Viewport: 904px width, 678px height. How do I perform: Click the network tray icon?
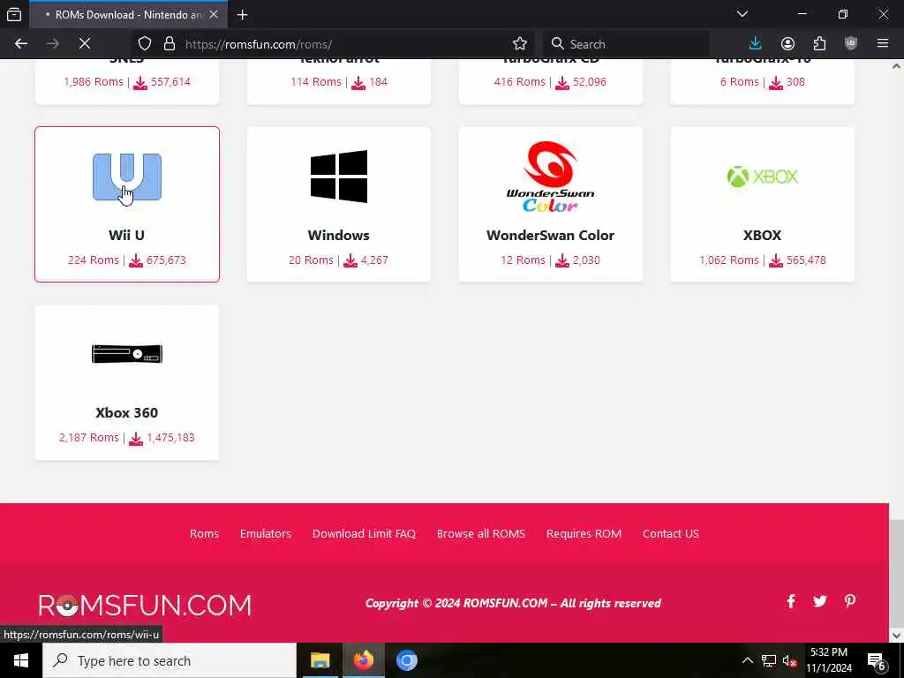[x=769, y=660]
